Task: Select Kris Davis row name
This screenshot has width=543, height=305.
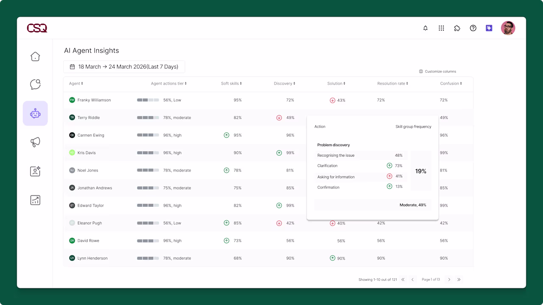Action: 87,153
